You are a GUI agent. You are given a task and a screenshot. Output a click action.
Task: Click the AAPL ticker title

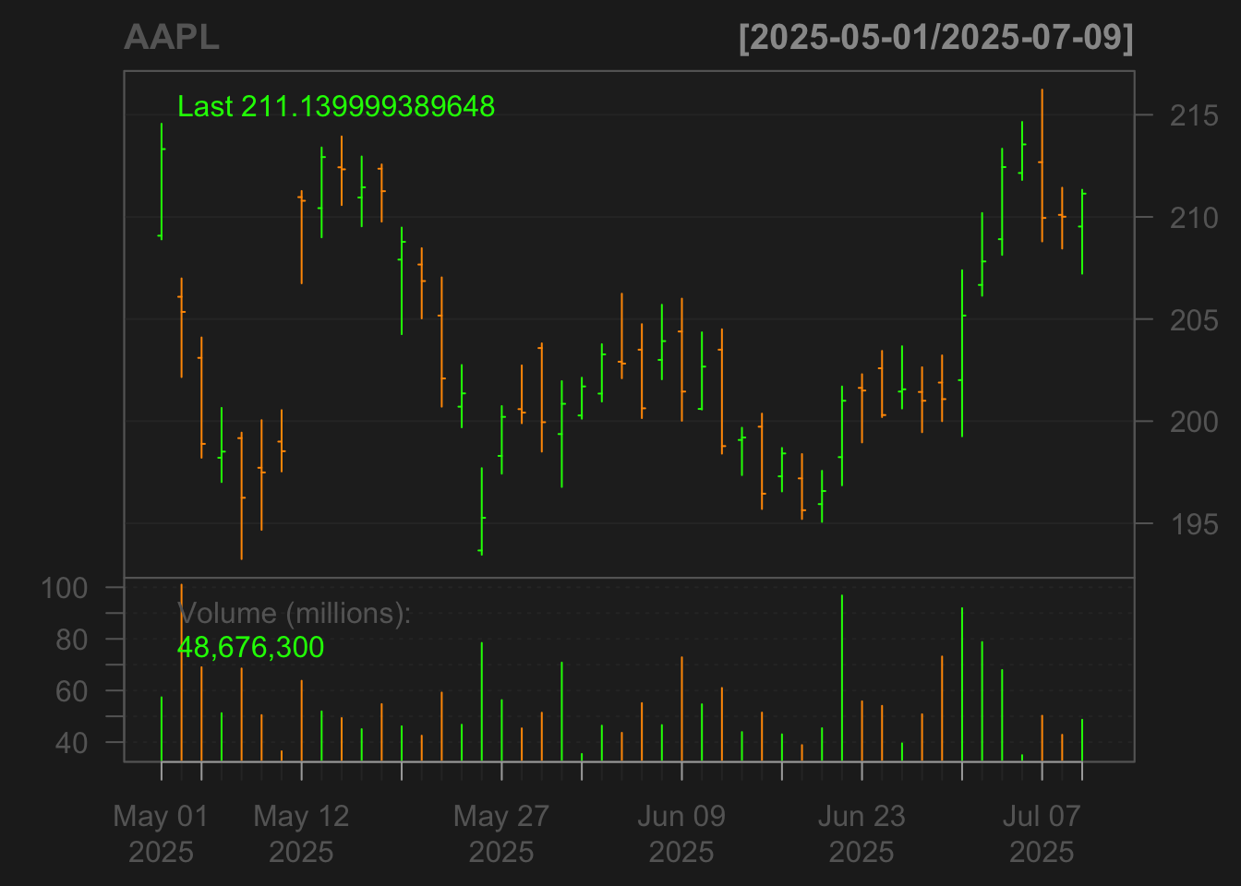click(172, 38)
